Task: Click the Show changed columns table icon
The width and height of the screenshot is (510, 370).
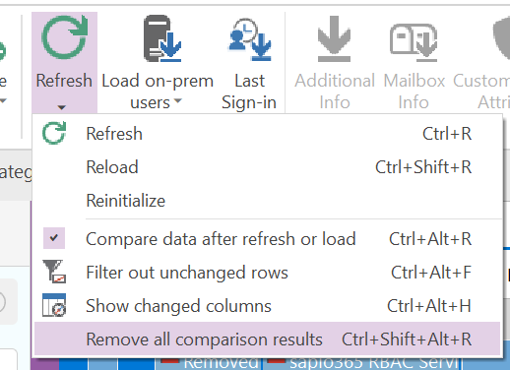Action: (x=54, y=305)
